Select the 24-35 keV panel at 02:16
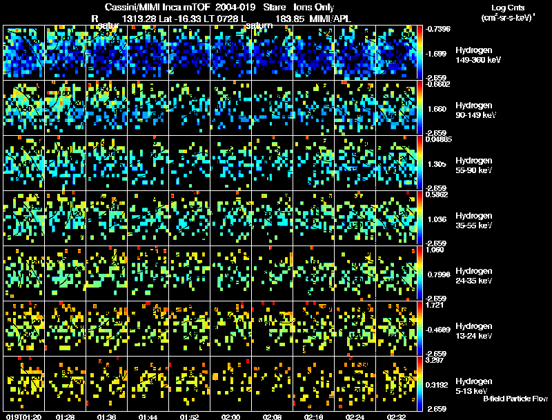 tap(314, 273)
